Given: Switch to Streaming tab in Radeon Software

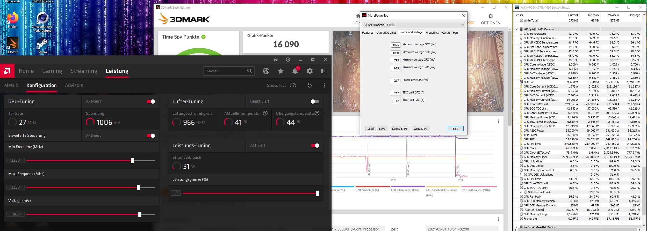Looking at the screenshot, I should [84, 71].
